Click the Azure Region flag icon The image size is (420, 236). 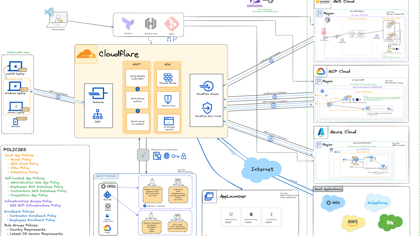[319, 144]
